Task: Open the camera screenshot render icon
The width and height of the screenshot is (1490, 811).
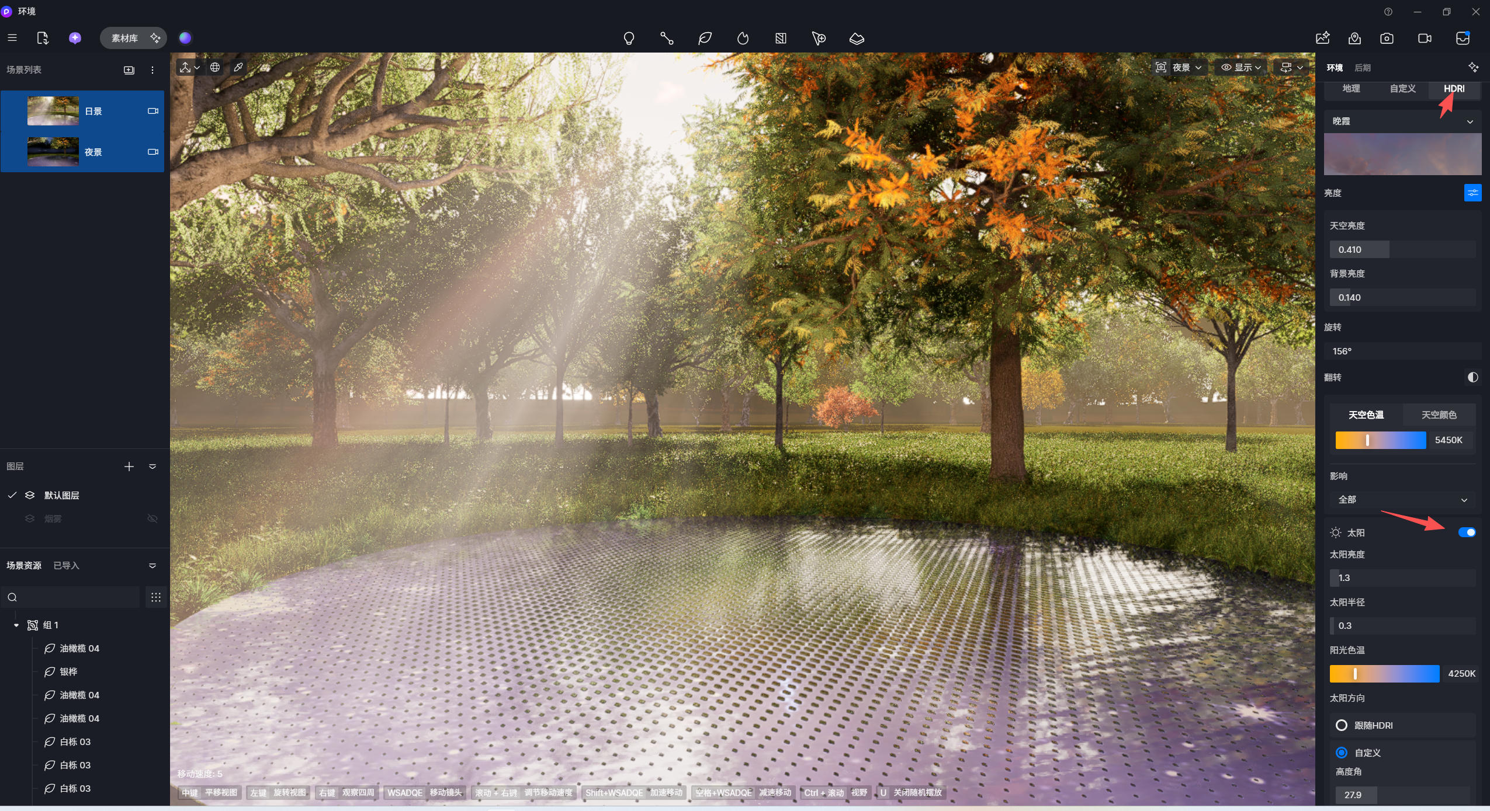Action: coord(1387,39)
